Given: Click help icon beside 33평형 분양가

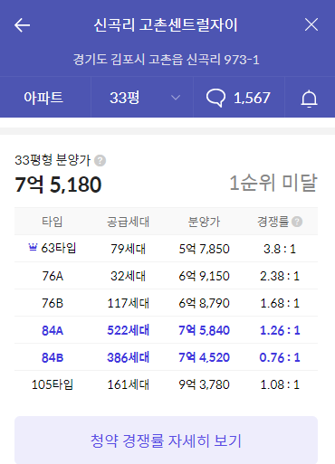Looking at the screenshot, I should [100, 160].
